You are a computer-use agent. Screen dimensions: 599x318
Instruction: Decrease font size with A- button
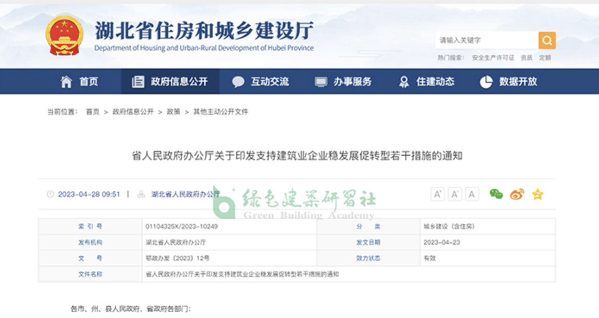(455, 194)
